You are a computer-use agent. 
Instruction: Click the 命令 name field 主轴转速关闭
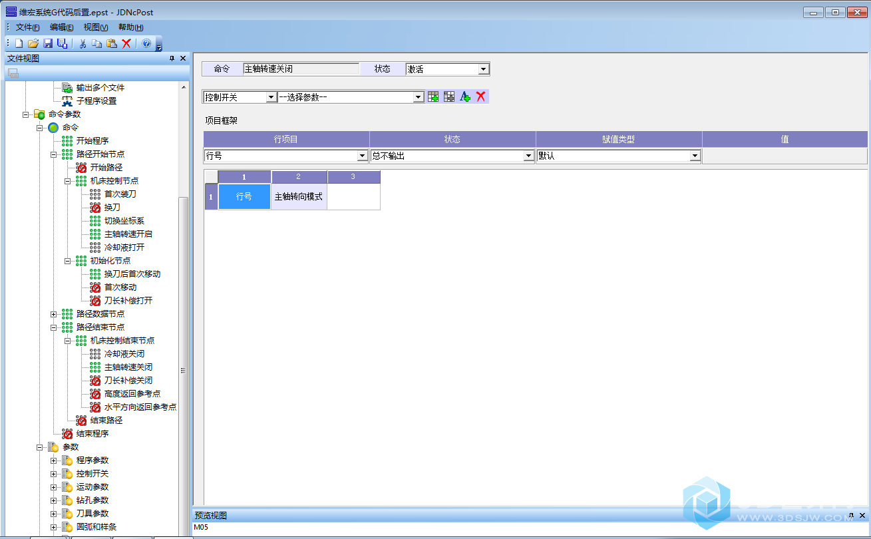point(301,69)
